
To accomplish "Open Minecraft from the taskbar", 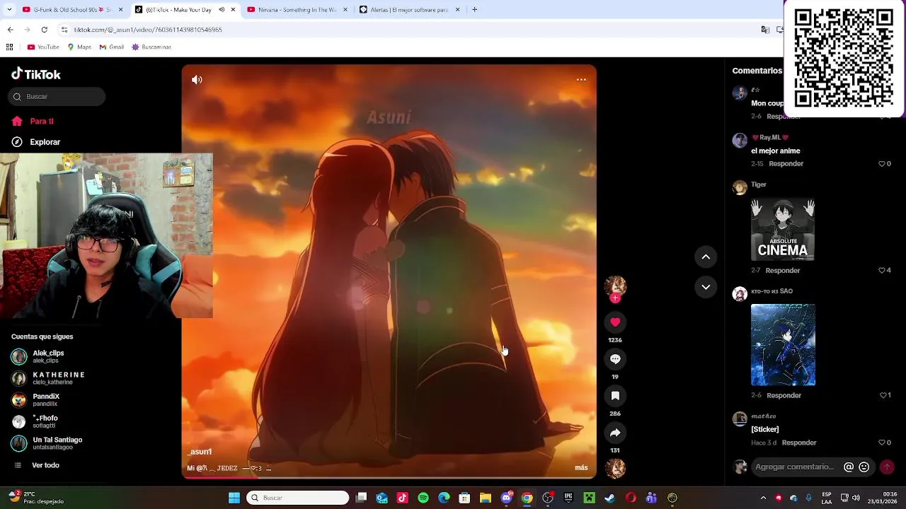I will point(589,498).
